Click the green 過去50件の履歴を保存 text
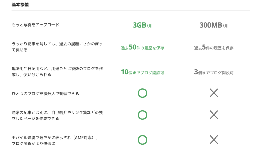This screenshot has width=261, height=150. pos(142,48)
